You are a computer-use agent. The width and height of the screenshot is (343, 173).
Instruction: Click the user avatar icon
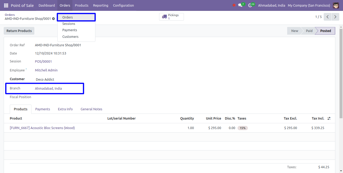tap(336, 5)
